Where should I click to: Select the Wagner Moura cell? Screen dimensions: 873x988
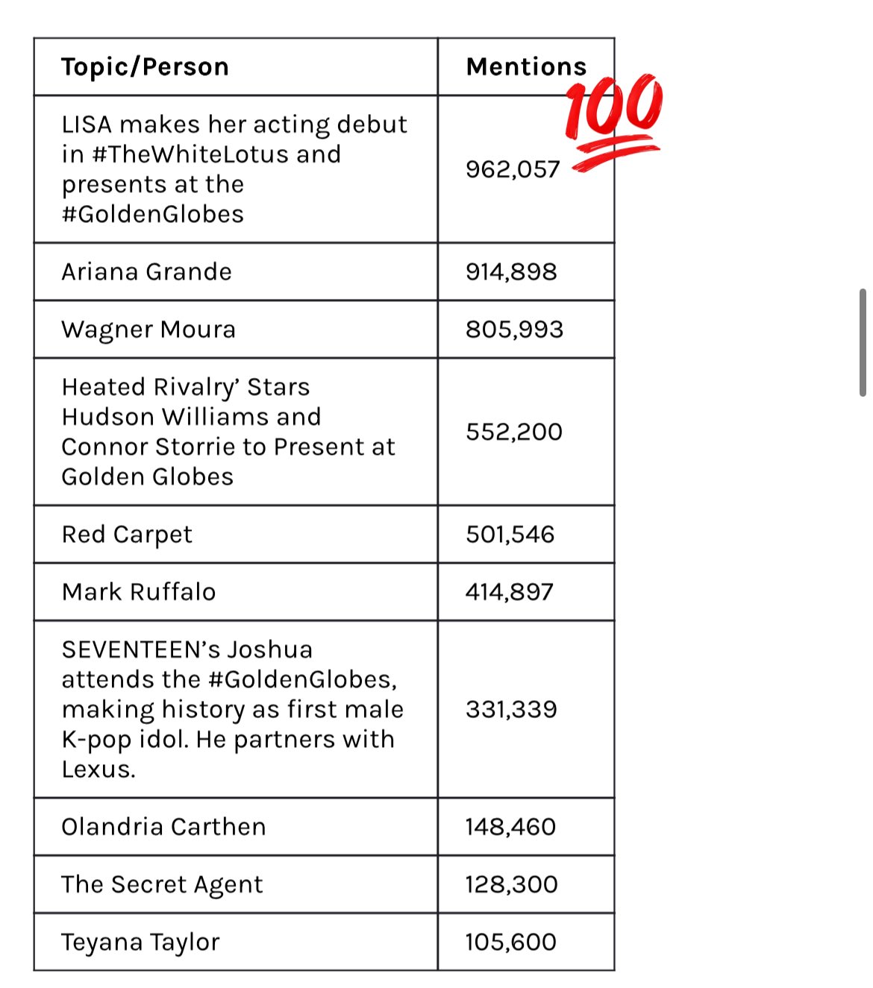coord(148,330)
